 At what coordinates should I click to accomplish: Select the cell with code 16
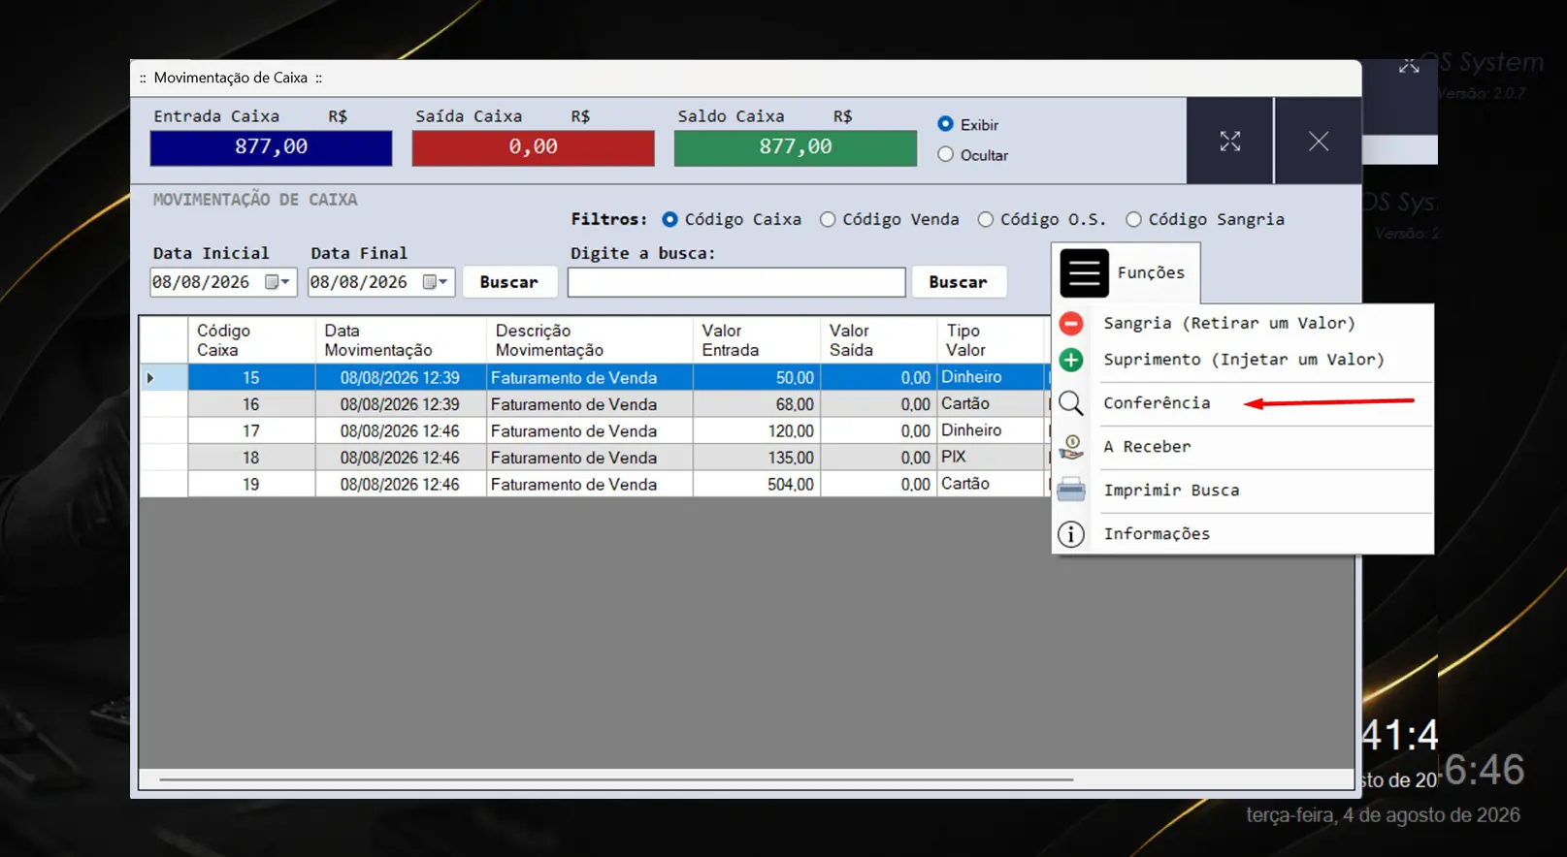tap(251, 404)
